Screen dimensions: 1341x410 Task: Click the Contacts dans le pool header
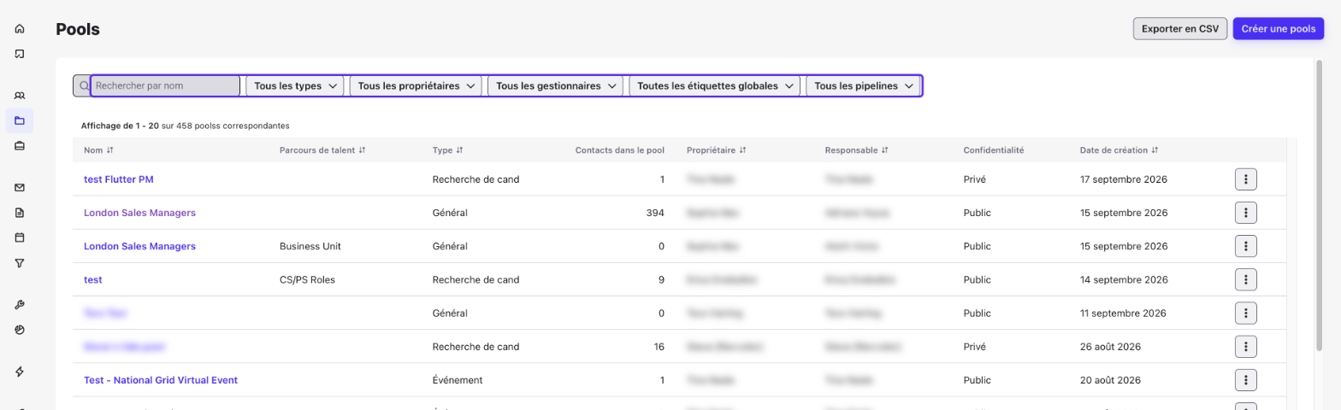point(620,150)
